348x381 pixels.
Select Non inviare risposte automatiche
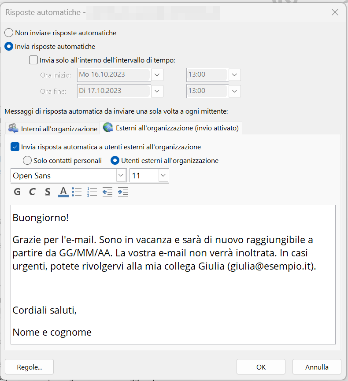point(9,33)
